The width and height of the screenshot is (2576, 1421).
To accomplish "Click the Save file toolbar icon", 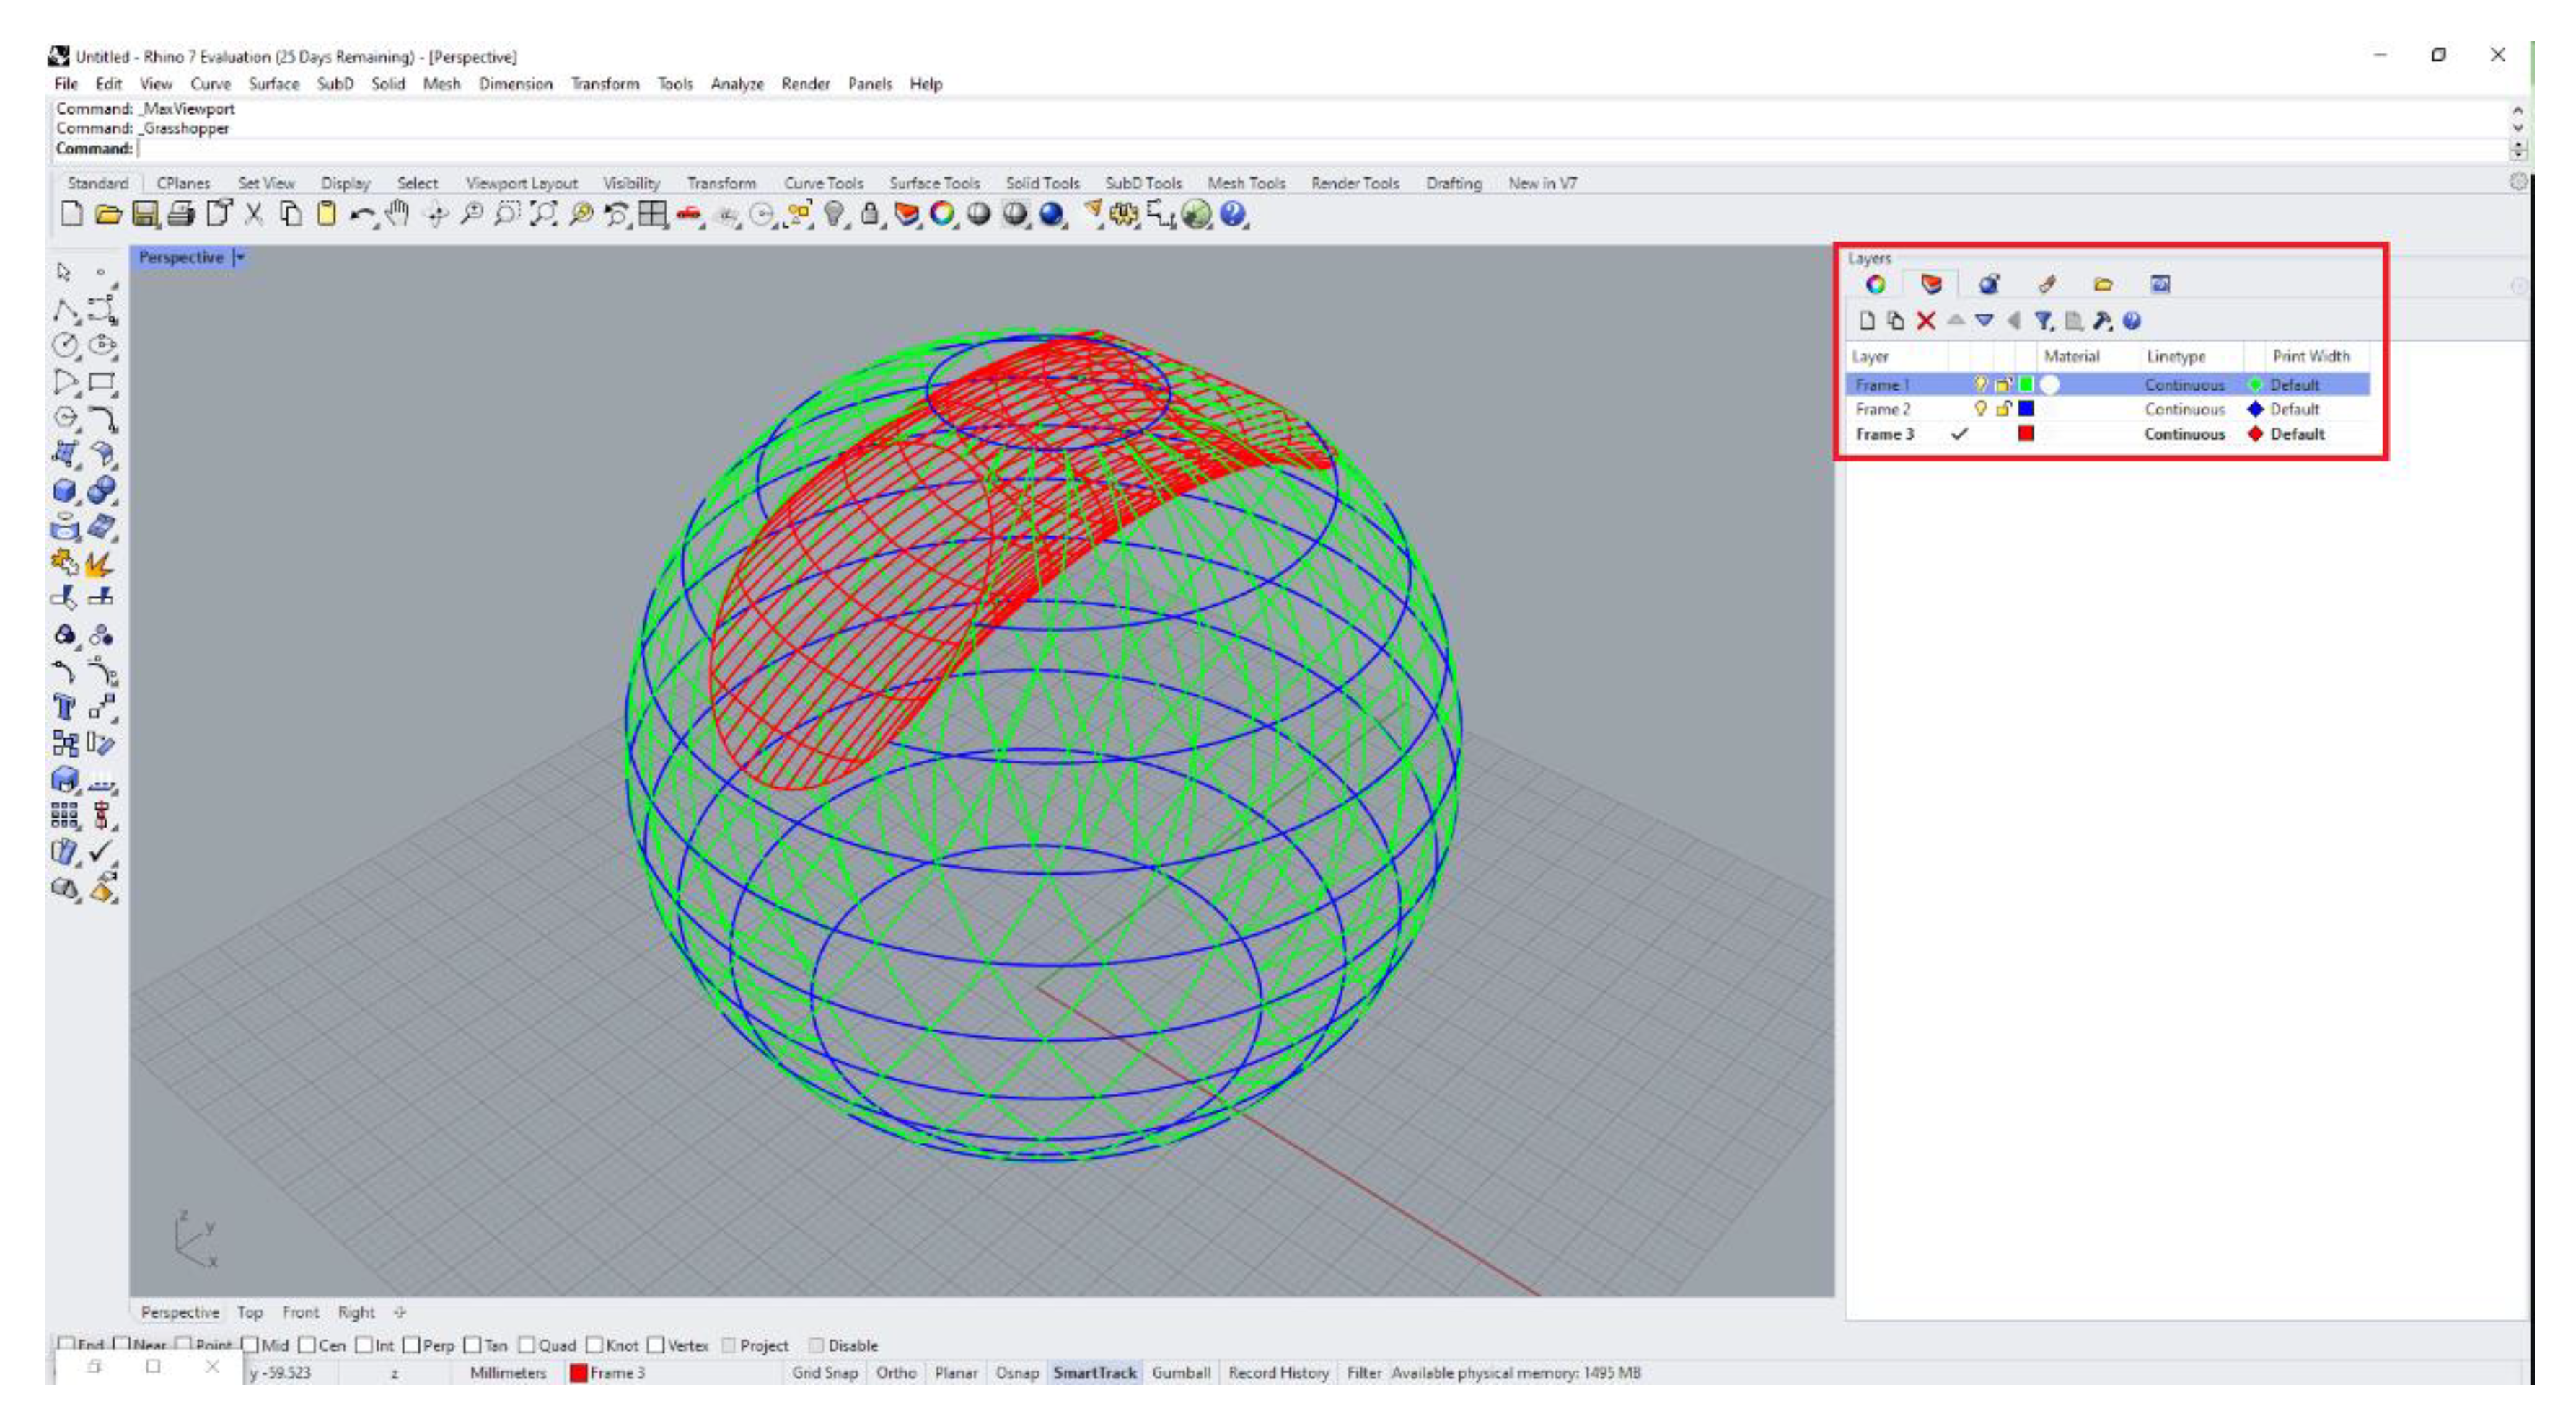I will tap(145, 214).
